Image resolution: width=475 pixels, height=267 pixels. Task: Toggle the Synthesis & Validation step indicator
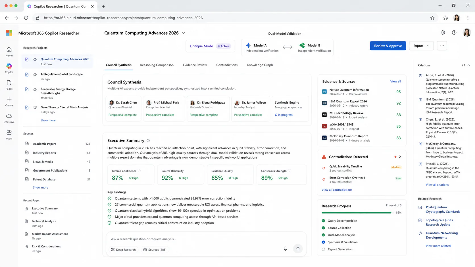tap(323, 242)
